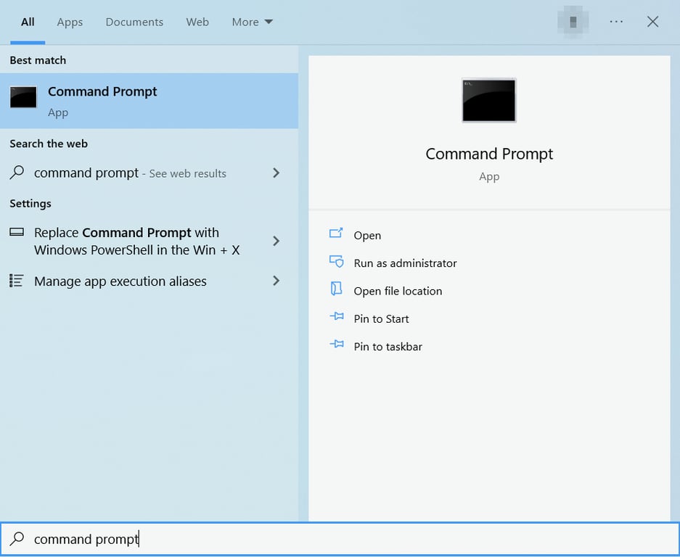Click the user account profile picture
Image resolution: width=680 pixels, height=557 pixels.
(x=573, y=22)
